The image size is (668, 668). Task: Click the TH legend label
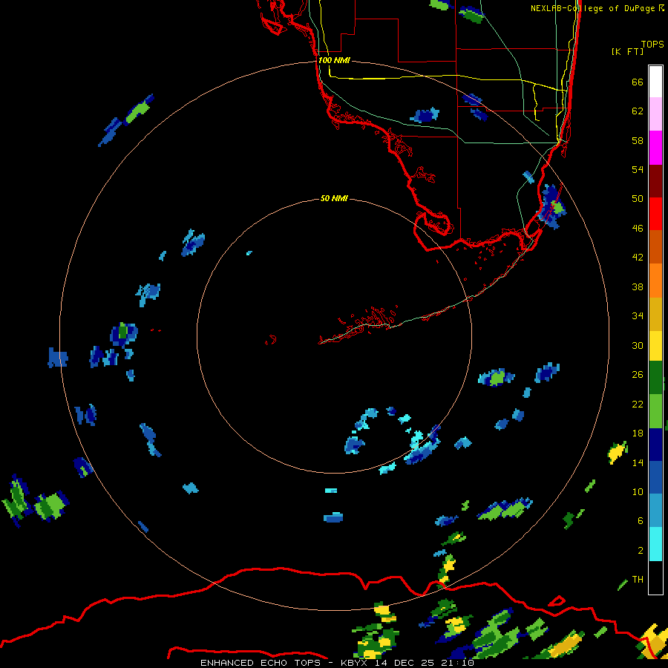click(x=638, y=580)
